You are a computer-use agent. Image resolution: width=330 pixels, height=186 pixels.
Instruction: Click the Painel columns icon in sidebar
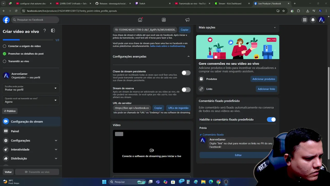click(6, 131)
